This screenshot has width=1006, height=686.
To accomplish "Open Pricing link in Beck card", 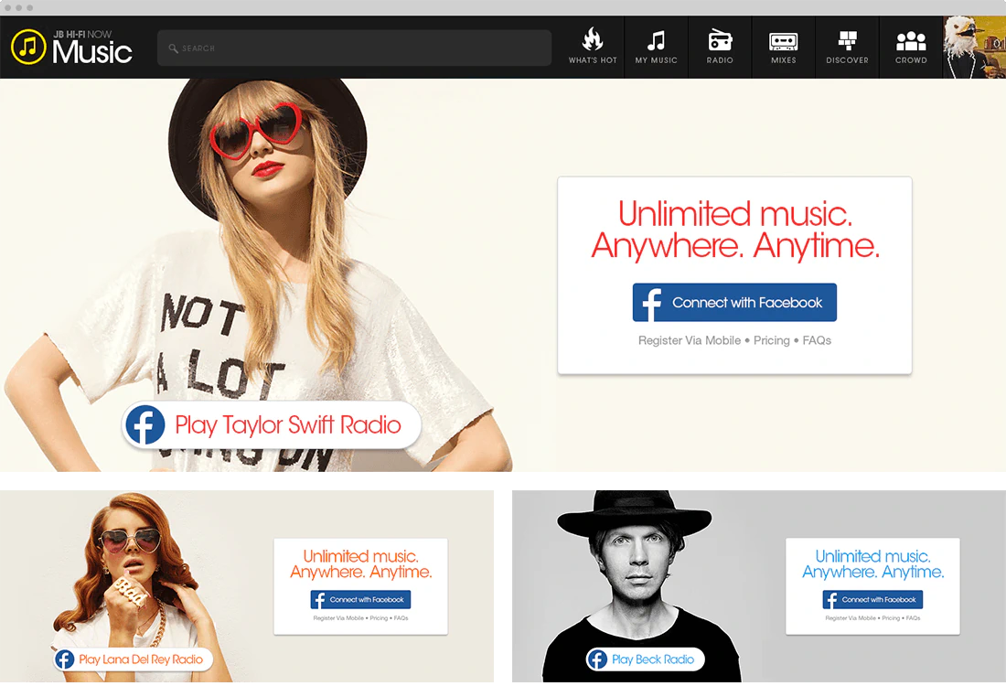I will click(891, 618).
